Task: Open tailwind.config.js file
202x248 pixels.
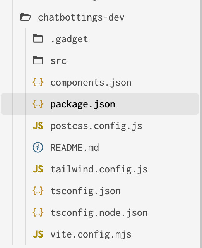Action: pos(99,170)
